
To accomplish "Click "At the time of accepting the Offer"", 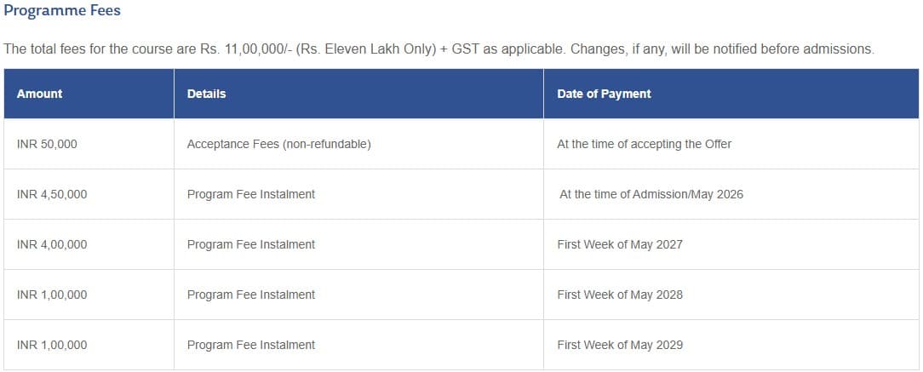I will click(644, 144).
